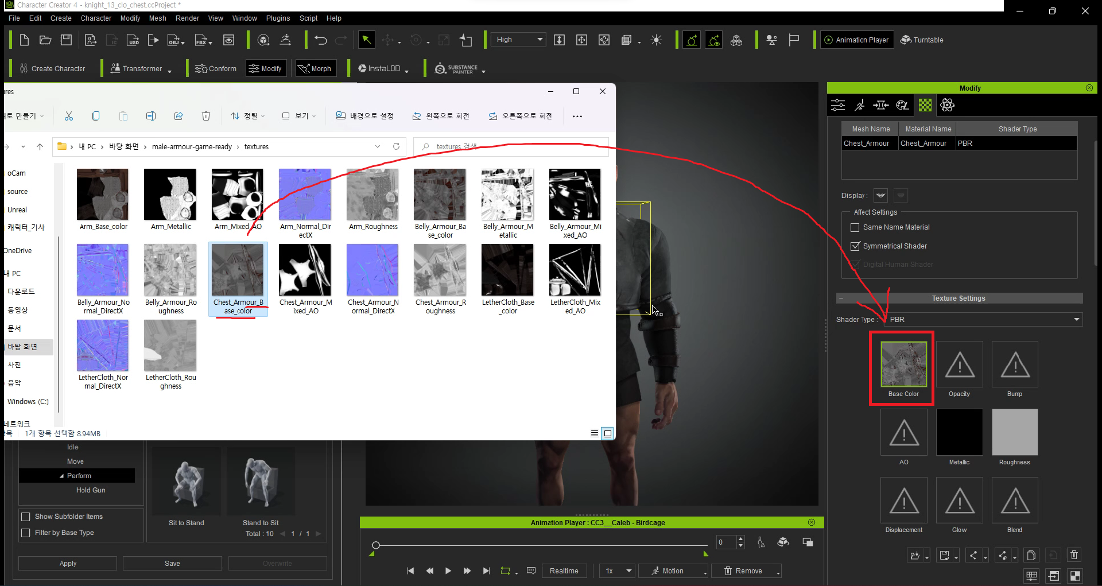Open the Render menu

click(187, 18)
